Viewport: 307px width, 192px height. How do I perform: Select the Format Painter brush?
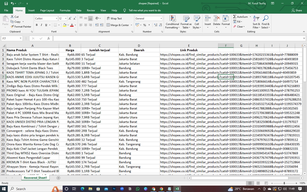coord(21,27)
